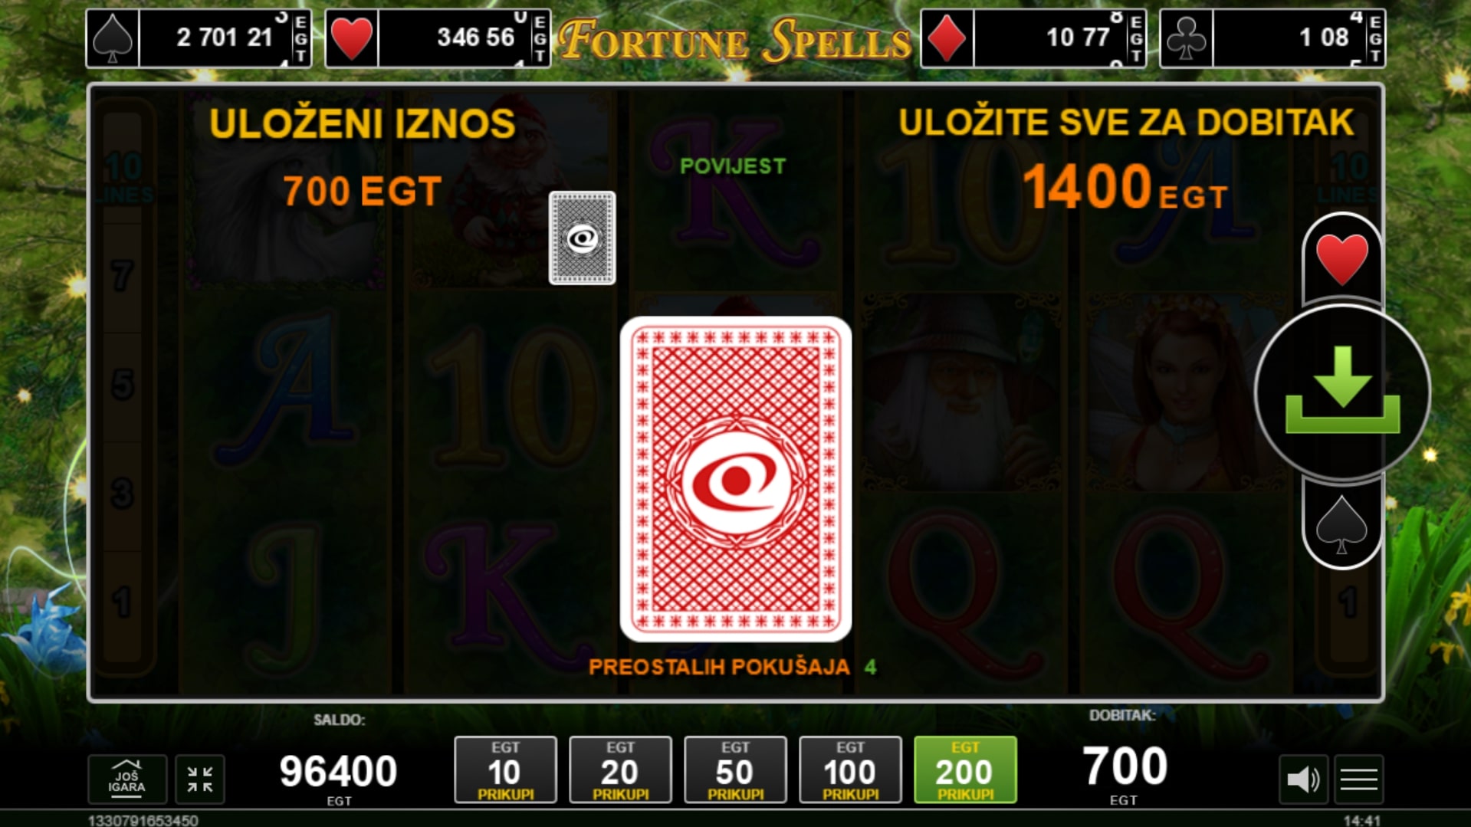
Task: Pick the black spade gamble button
Action: coord(1341,524)
